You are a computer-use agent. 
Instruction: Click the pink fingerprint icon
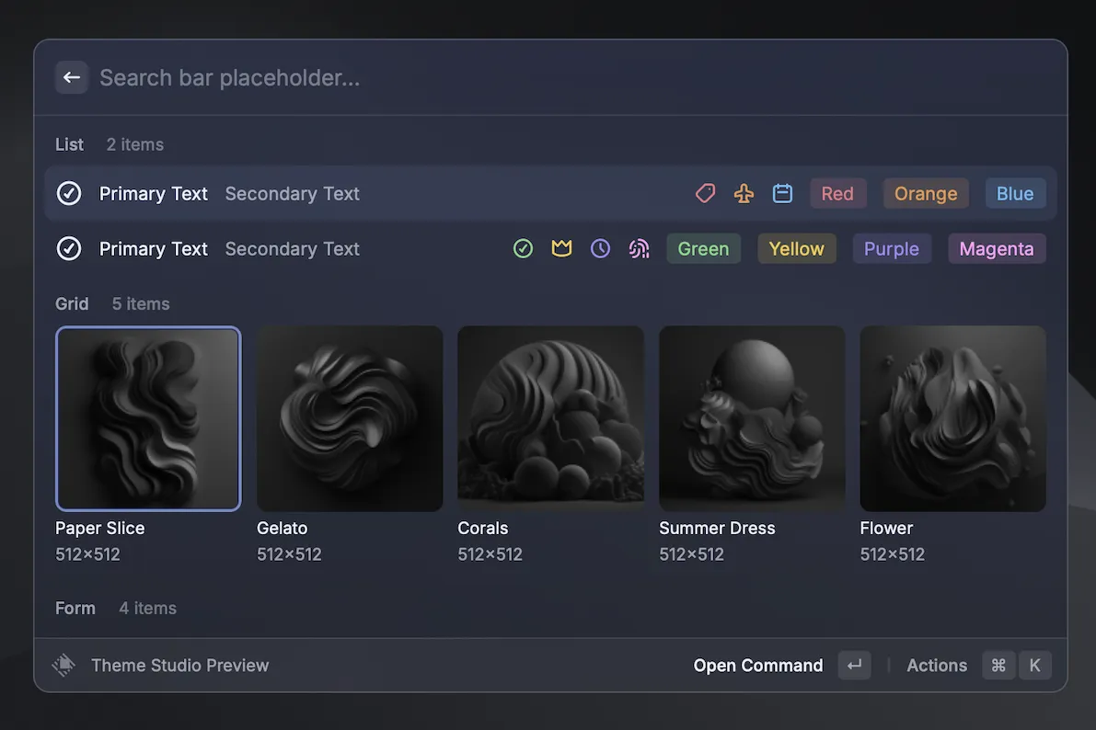coord(639,248)
